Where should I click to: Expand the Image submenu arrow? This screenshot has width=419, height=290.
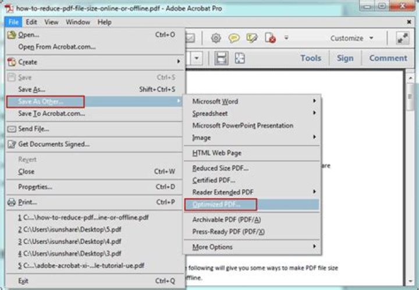(x=314, y=137)
